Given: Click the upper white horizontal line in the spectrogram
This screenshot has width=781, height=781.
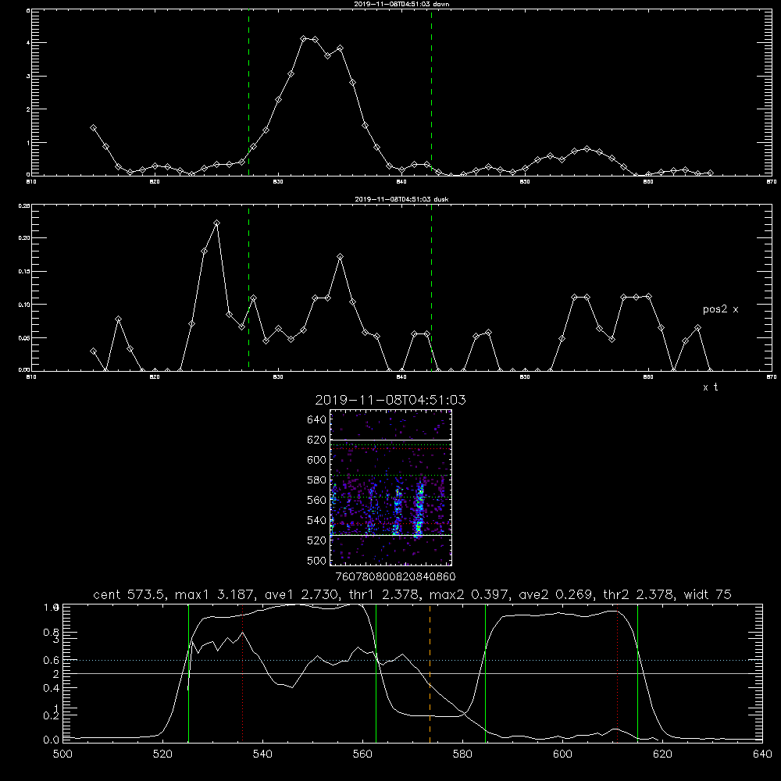Looking at the screenshot, I should pos(390,440).
